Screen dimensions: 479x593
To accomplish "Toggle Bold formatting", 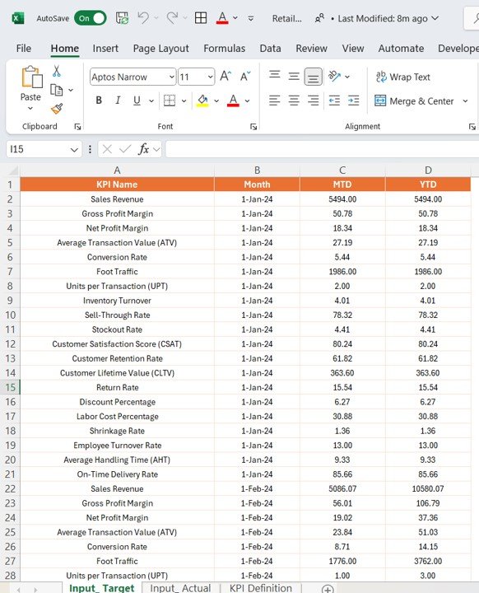I will click(99, 100).
